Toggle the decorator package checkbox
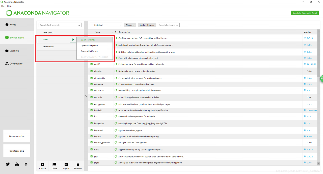Viewport: 323px width, 174px height. tap(92, 90)
